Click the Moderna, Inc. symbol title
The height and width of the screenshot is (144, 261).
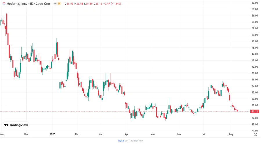[x=17, y=4]
